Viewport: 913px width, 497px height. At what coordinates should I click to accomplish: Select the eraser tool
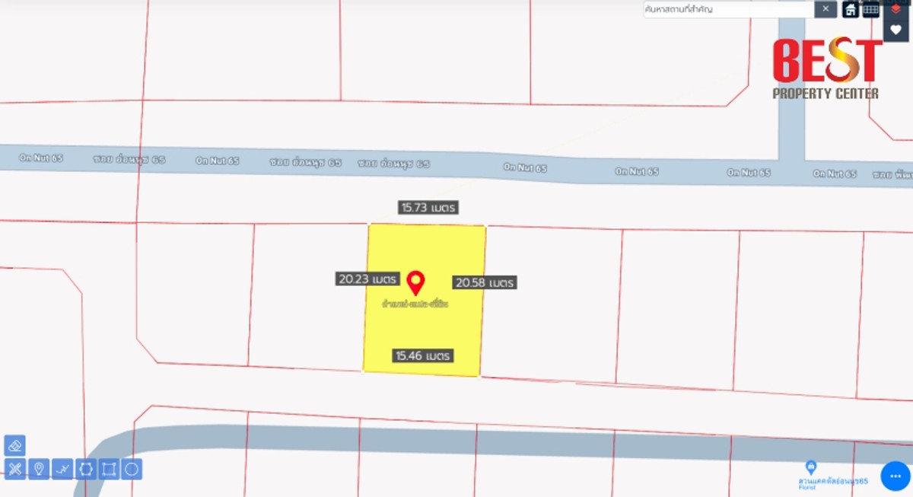(x=15, y=445)
